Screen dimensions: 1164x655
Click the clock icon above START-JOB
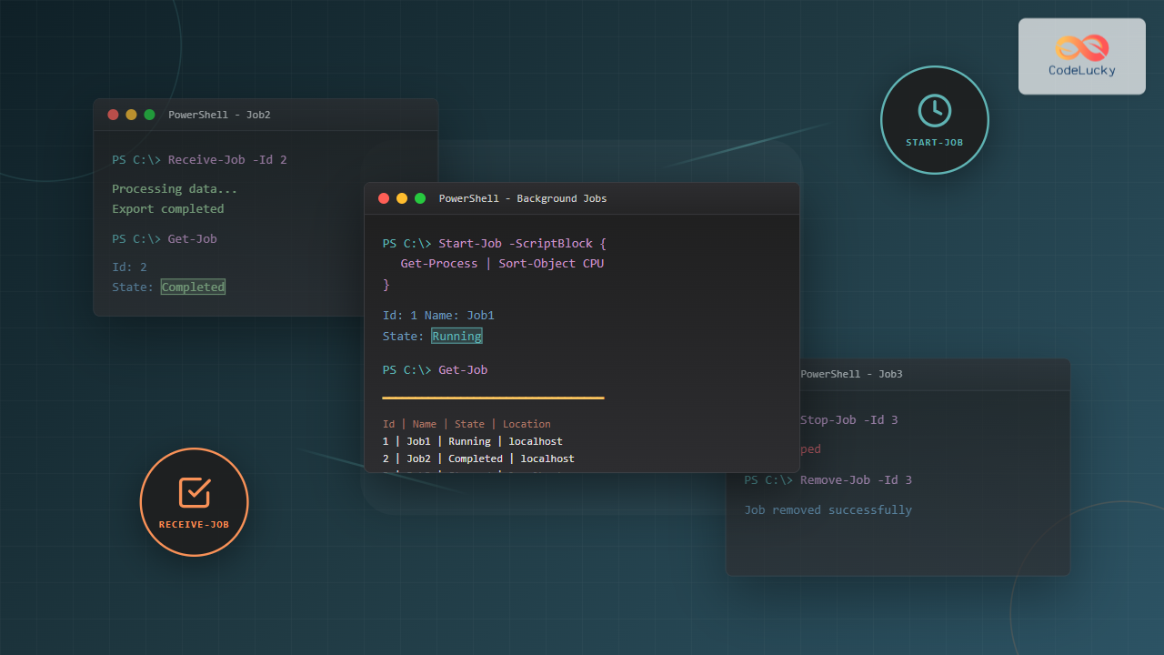tap(934, 110)
